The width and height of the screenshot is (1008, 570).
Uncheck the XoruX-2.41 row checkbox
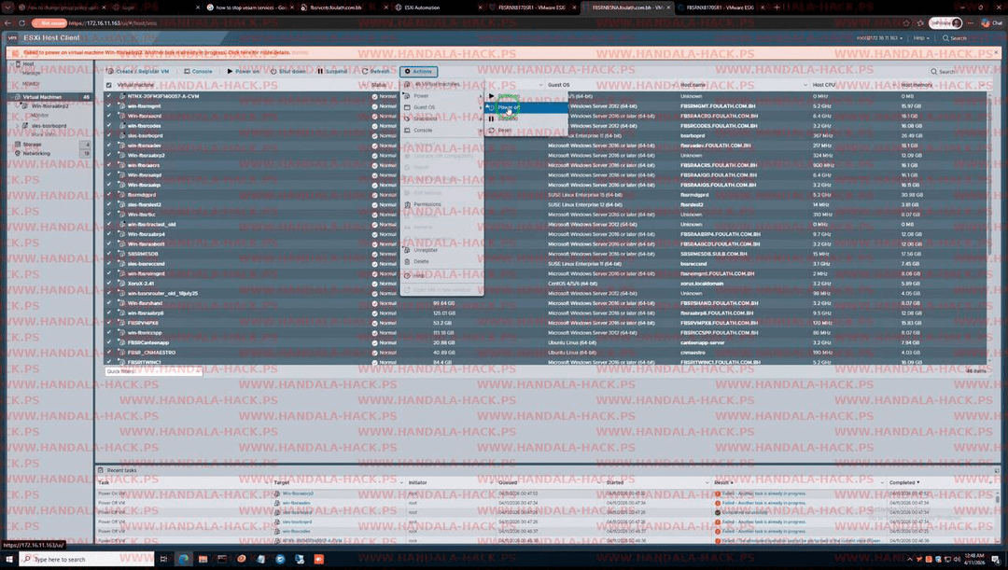[108, 284]
